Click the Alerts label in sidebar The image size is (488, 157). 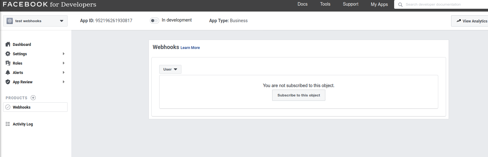(18, 72)
